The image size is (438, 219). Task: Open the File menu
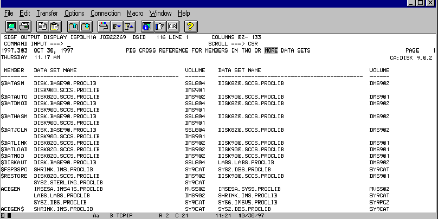point(9,12)
